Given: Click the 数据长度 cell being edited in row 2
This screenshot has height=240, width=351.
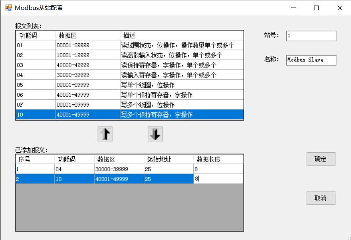Looking at the screenshot, I should 218,179.
